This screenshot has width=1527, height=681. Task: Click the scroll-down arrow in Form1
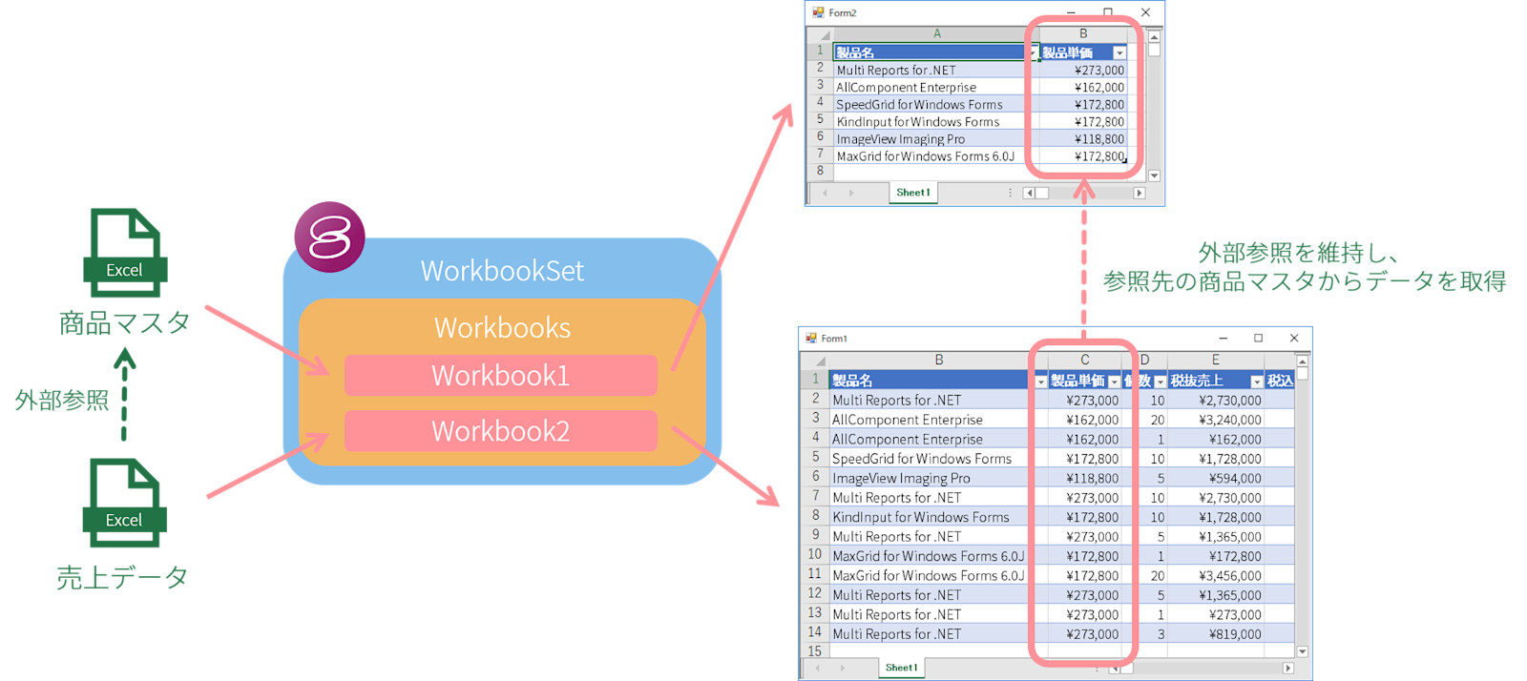(x=1302, y=651)
